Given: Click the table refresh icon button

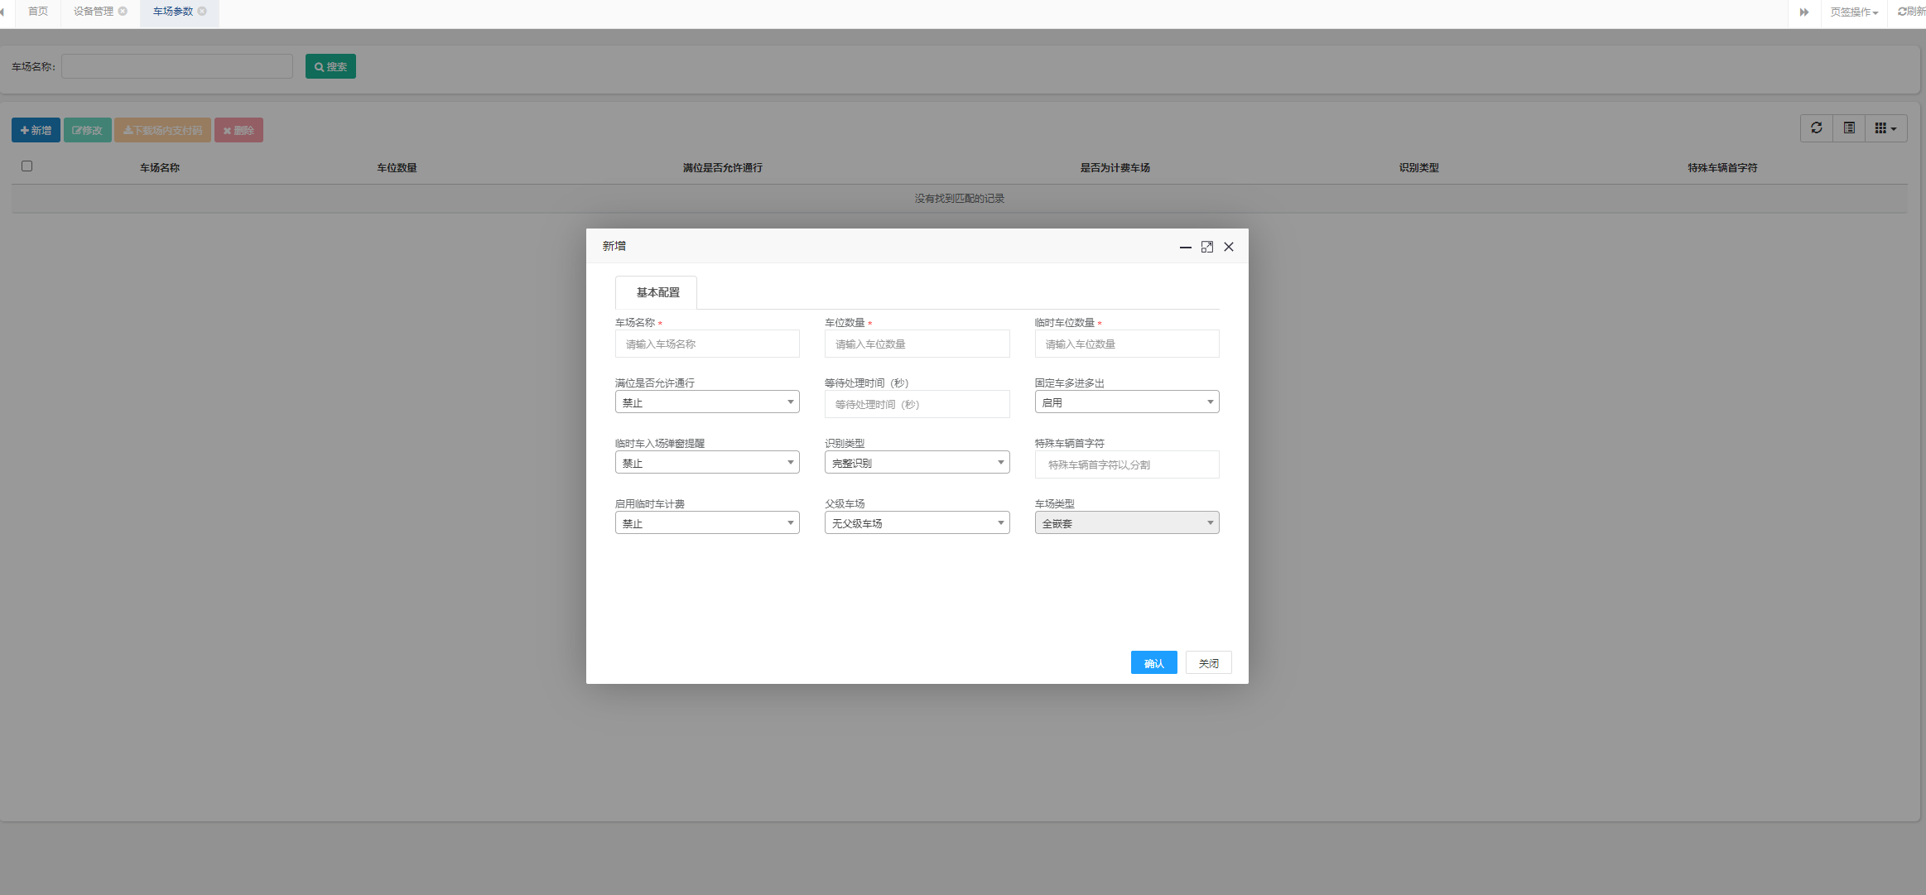Looking at the screenshot, I should (1817, 128).
